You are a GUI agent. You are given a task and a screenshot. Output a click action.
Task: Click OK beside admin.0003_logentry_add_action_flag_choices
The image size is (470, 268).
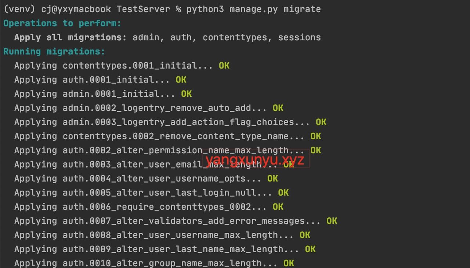321,122
